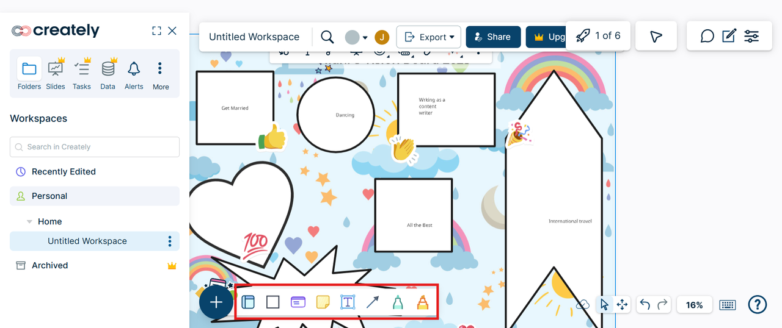Open the comments speech bubble
Viewport: 782px width, 328px height.
[707, 37]
